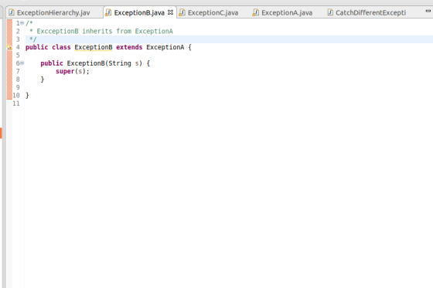Click 'String' parameter type on line 6
Image resolution: width=433 pixels, height=288 pixels.
coord(120,63)
